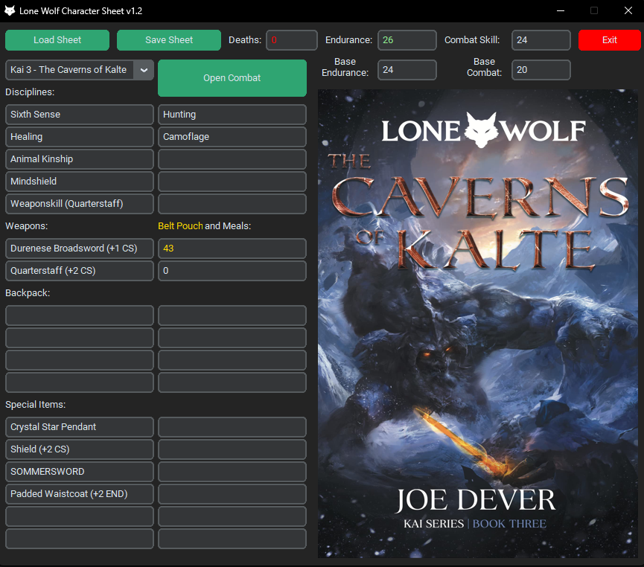Click the Sixth Sense discipline field
This screenshot has height=567, width=644.
[x=80, y=115]
